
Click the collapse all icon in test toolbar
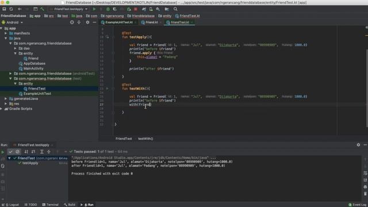48,152
